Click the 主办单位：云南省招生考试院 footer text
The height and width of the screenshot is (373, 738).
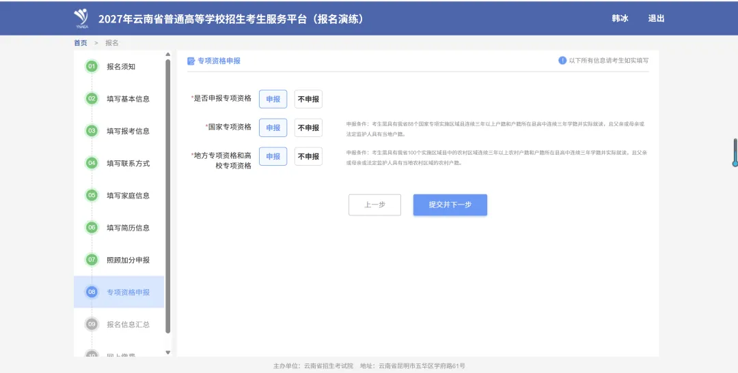(x=313, y=366)
